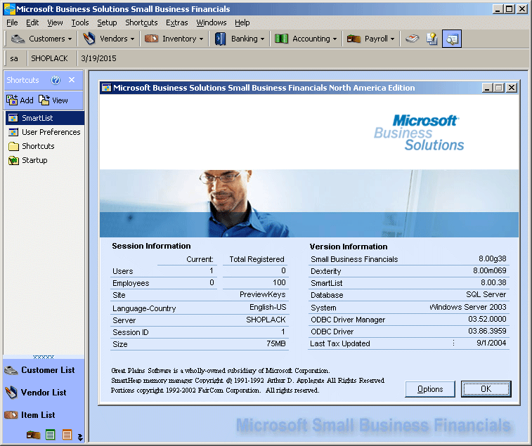
Task: Open the Accounting ledger icon
Action: (281, 39)
